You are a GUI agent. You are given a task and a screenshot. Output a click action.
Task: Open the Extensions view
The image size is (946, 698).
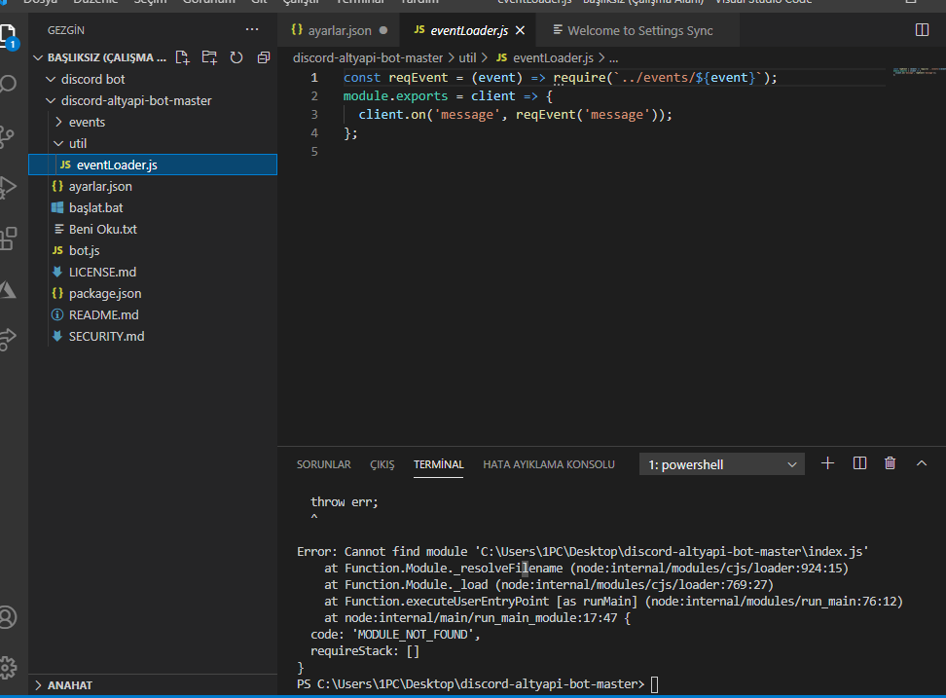(9, 237)
